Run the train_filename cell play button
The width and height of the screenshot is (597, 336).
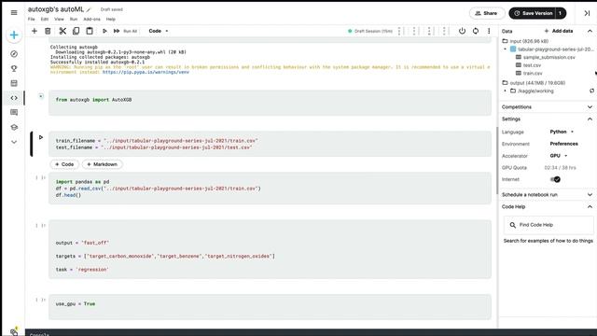41,137
